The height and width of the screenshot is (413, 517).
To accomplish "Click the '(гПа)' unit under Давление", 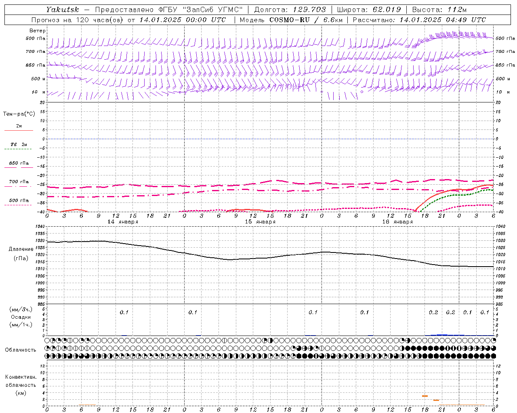I will point(21,259).
